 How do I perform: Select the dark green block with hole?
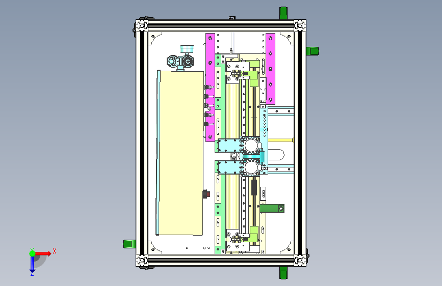(x=272, y=208)
